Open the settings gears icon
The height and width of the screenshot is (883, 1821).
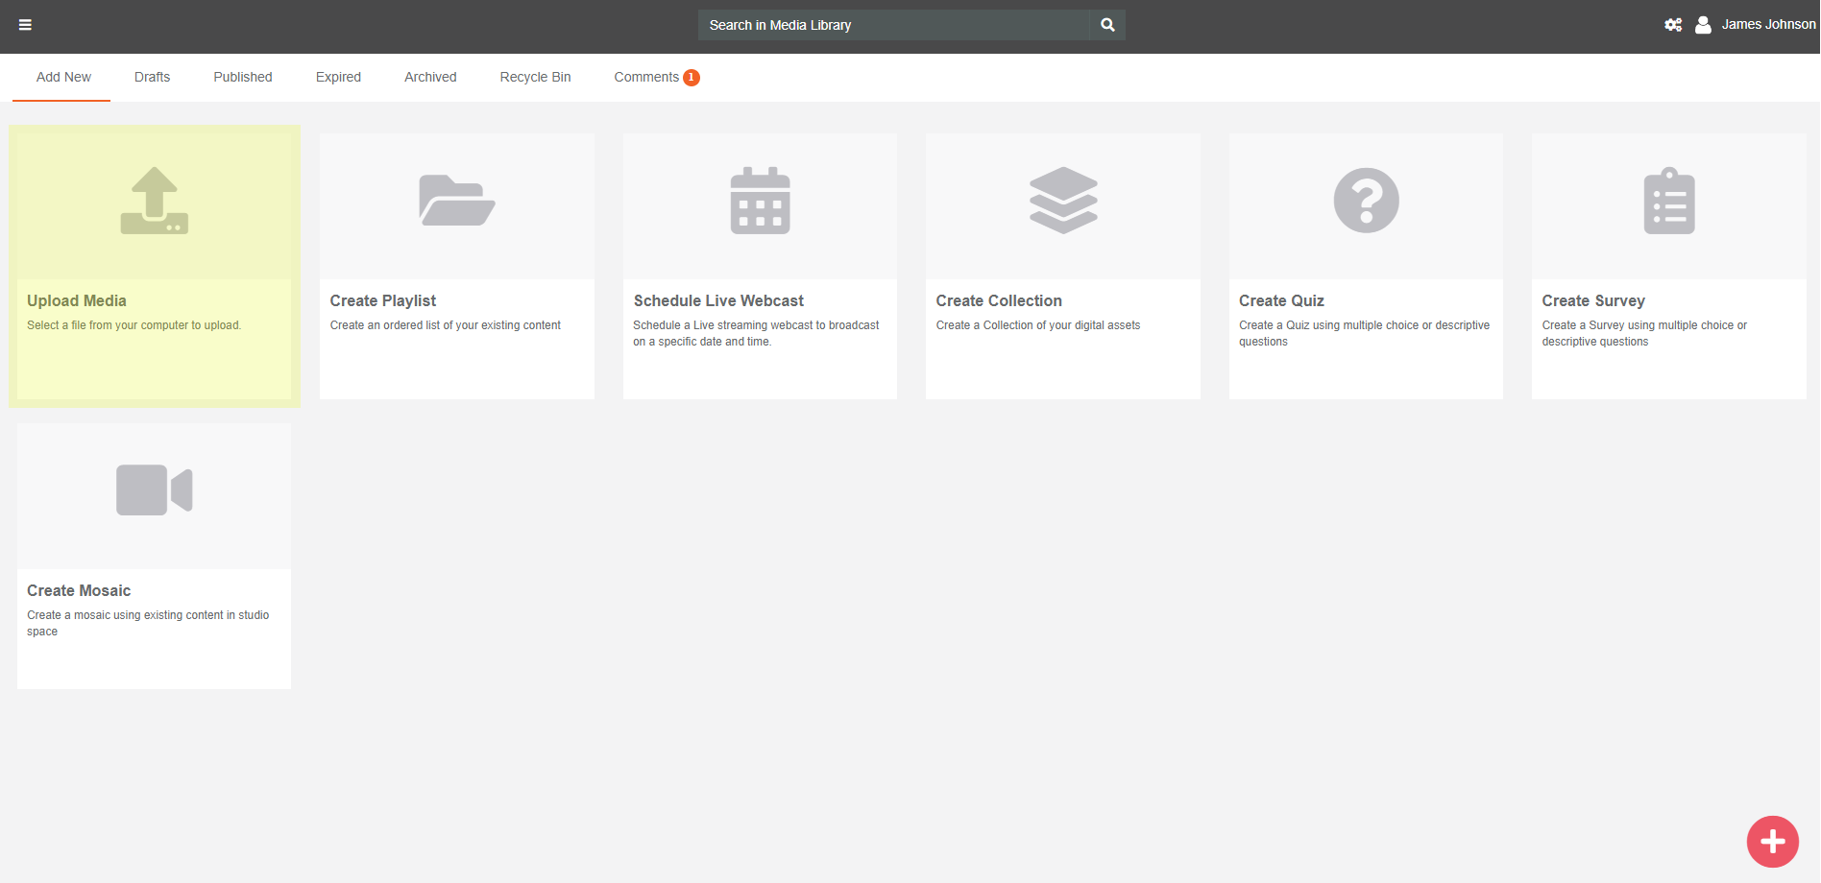pos(1673,25)
